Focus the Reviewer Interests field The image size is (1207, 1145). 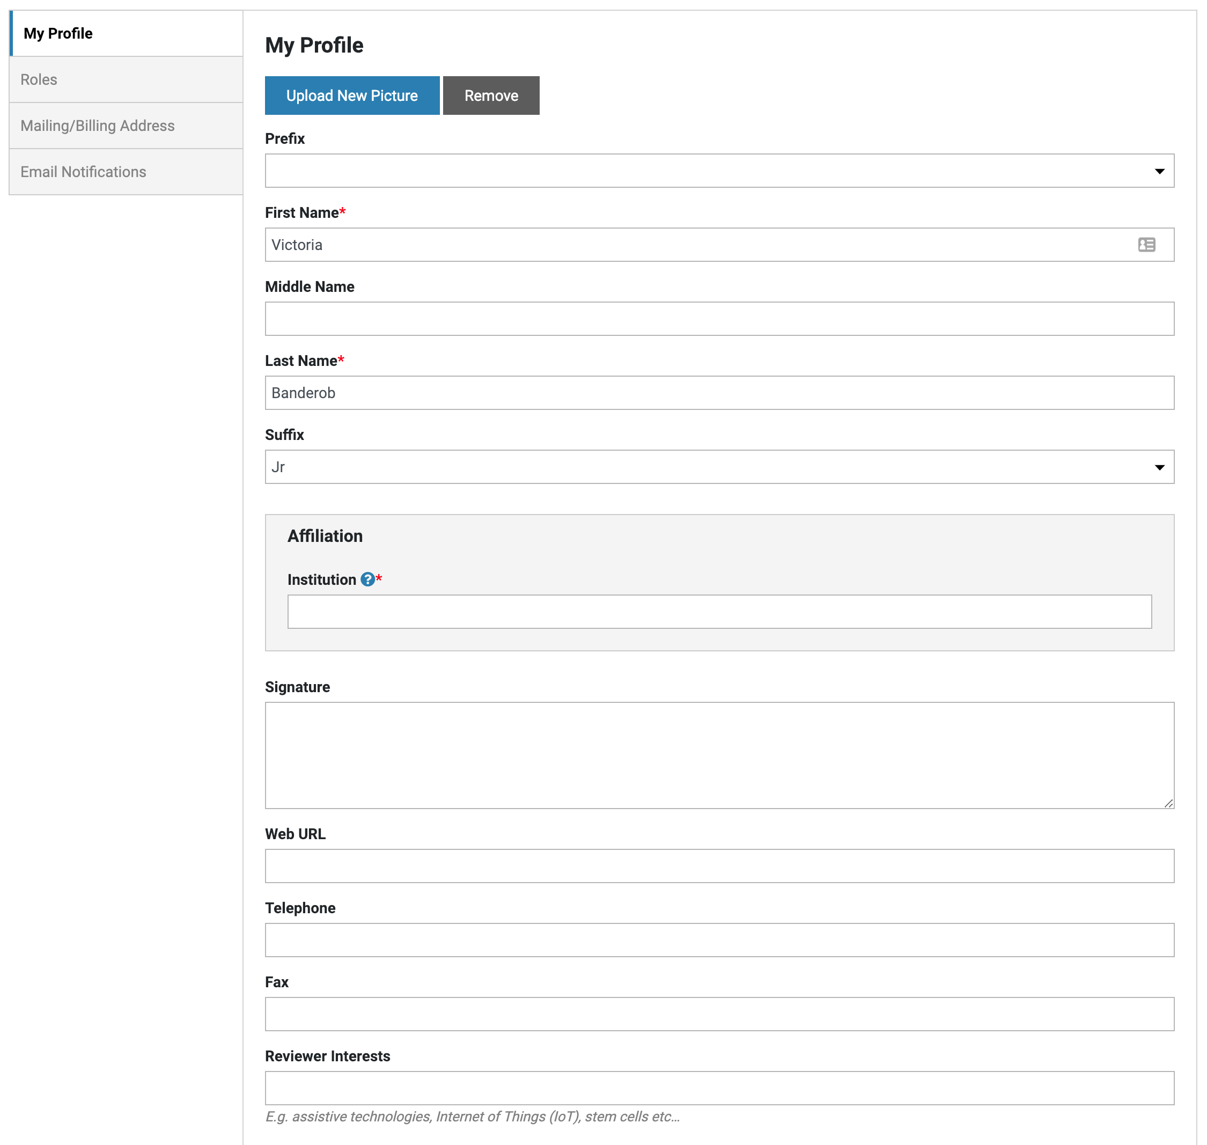(719, 1088)
